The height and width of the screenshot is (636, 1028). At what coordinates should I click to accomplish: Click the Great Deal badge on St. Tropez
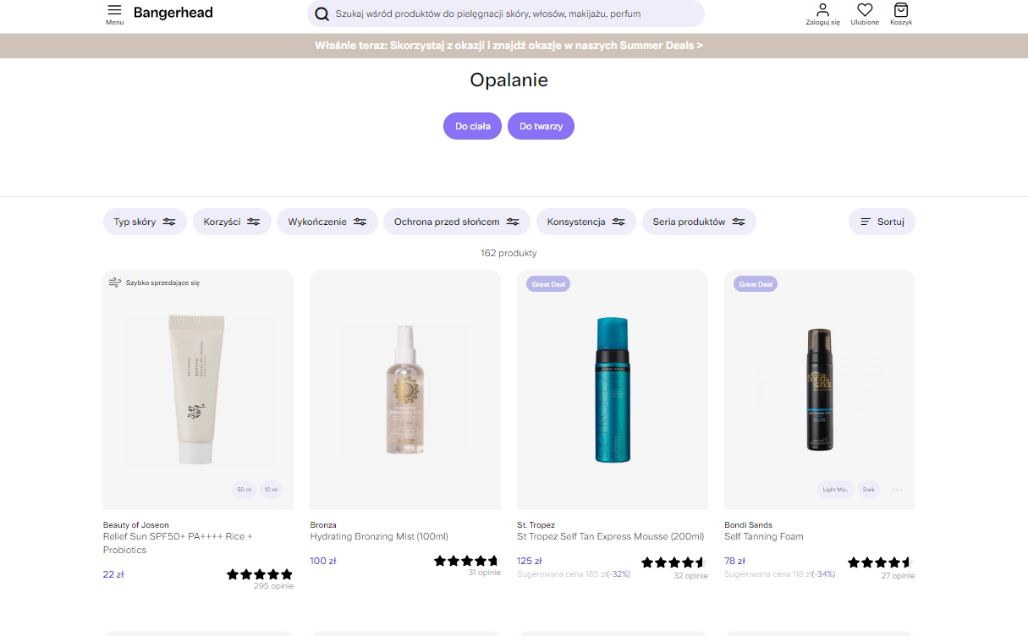548,284
